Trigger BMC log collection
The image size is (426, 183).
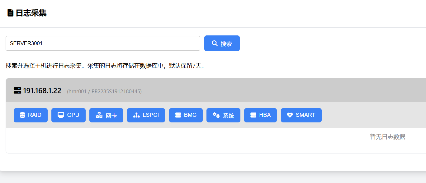pos(186,115)
